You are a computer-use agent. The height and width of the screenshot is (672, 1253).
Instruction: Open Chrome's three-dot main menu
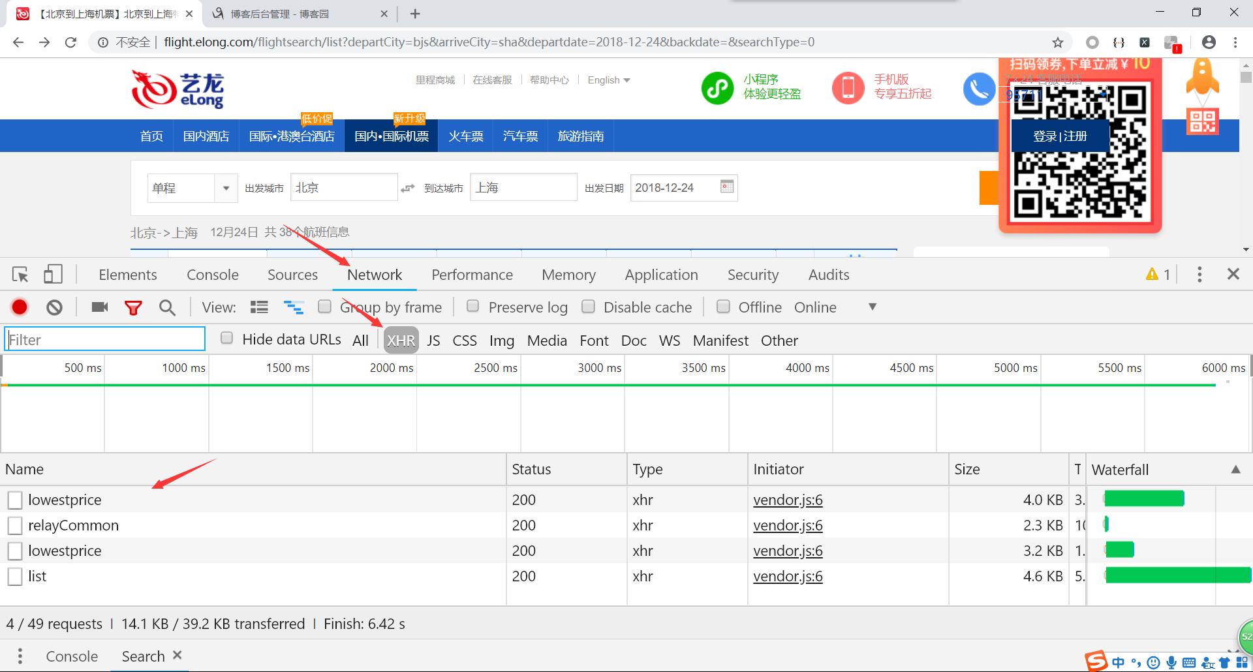pos(1235,42)
